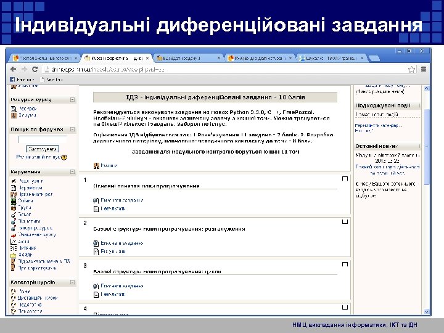Close the active course page tab
The width and height of the screenshot is (444, 333).
point(147,59)
